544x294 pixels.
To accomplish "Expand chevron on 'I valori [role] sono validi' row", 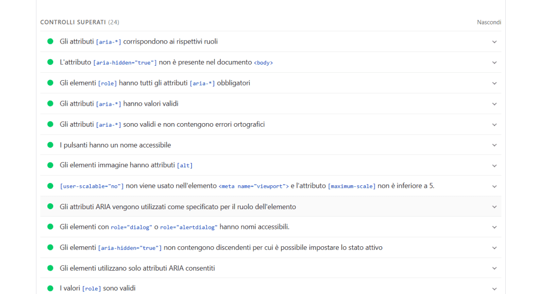I will point(495,288).
